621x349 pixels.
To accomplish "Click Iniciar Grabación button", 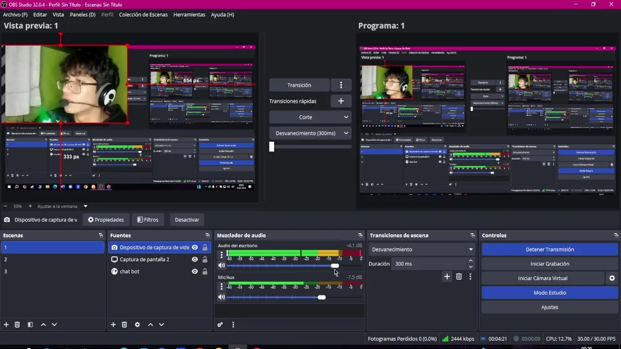I will point(550,264).
